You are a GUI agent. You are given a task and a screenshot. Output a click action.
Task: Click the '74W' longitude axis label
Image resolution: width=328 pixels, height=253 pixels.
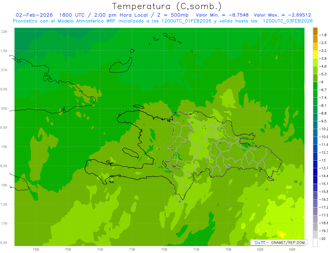[100, 249]
